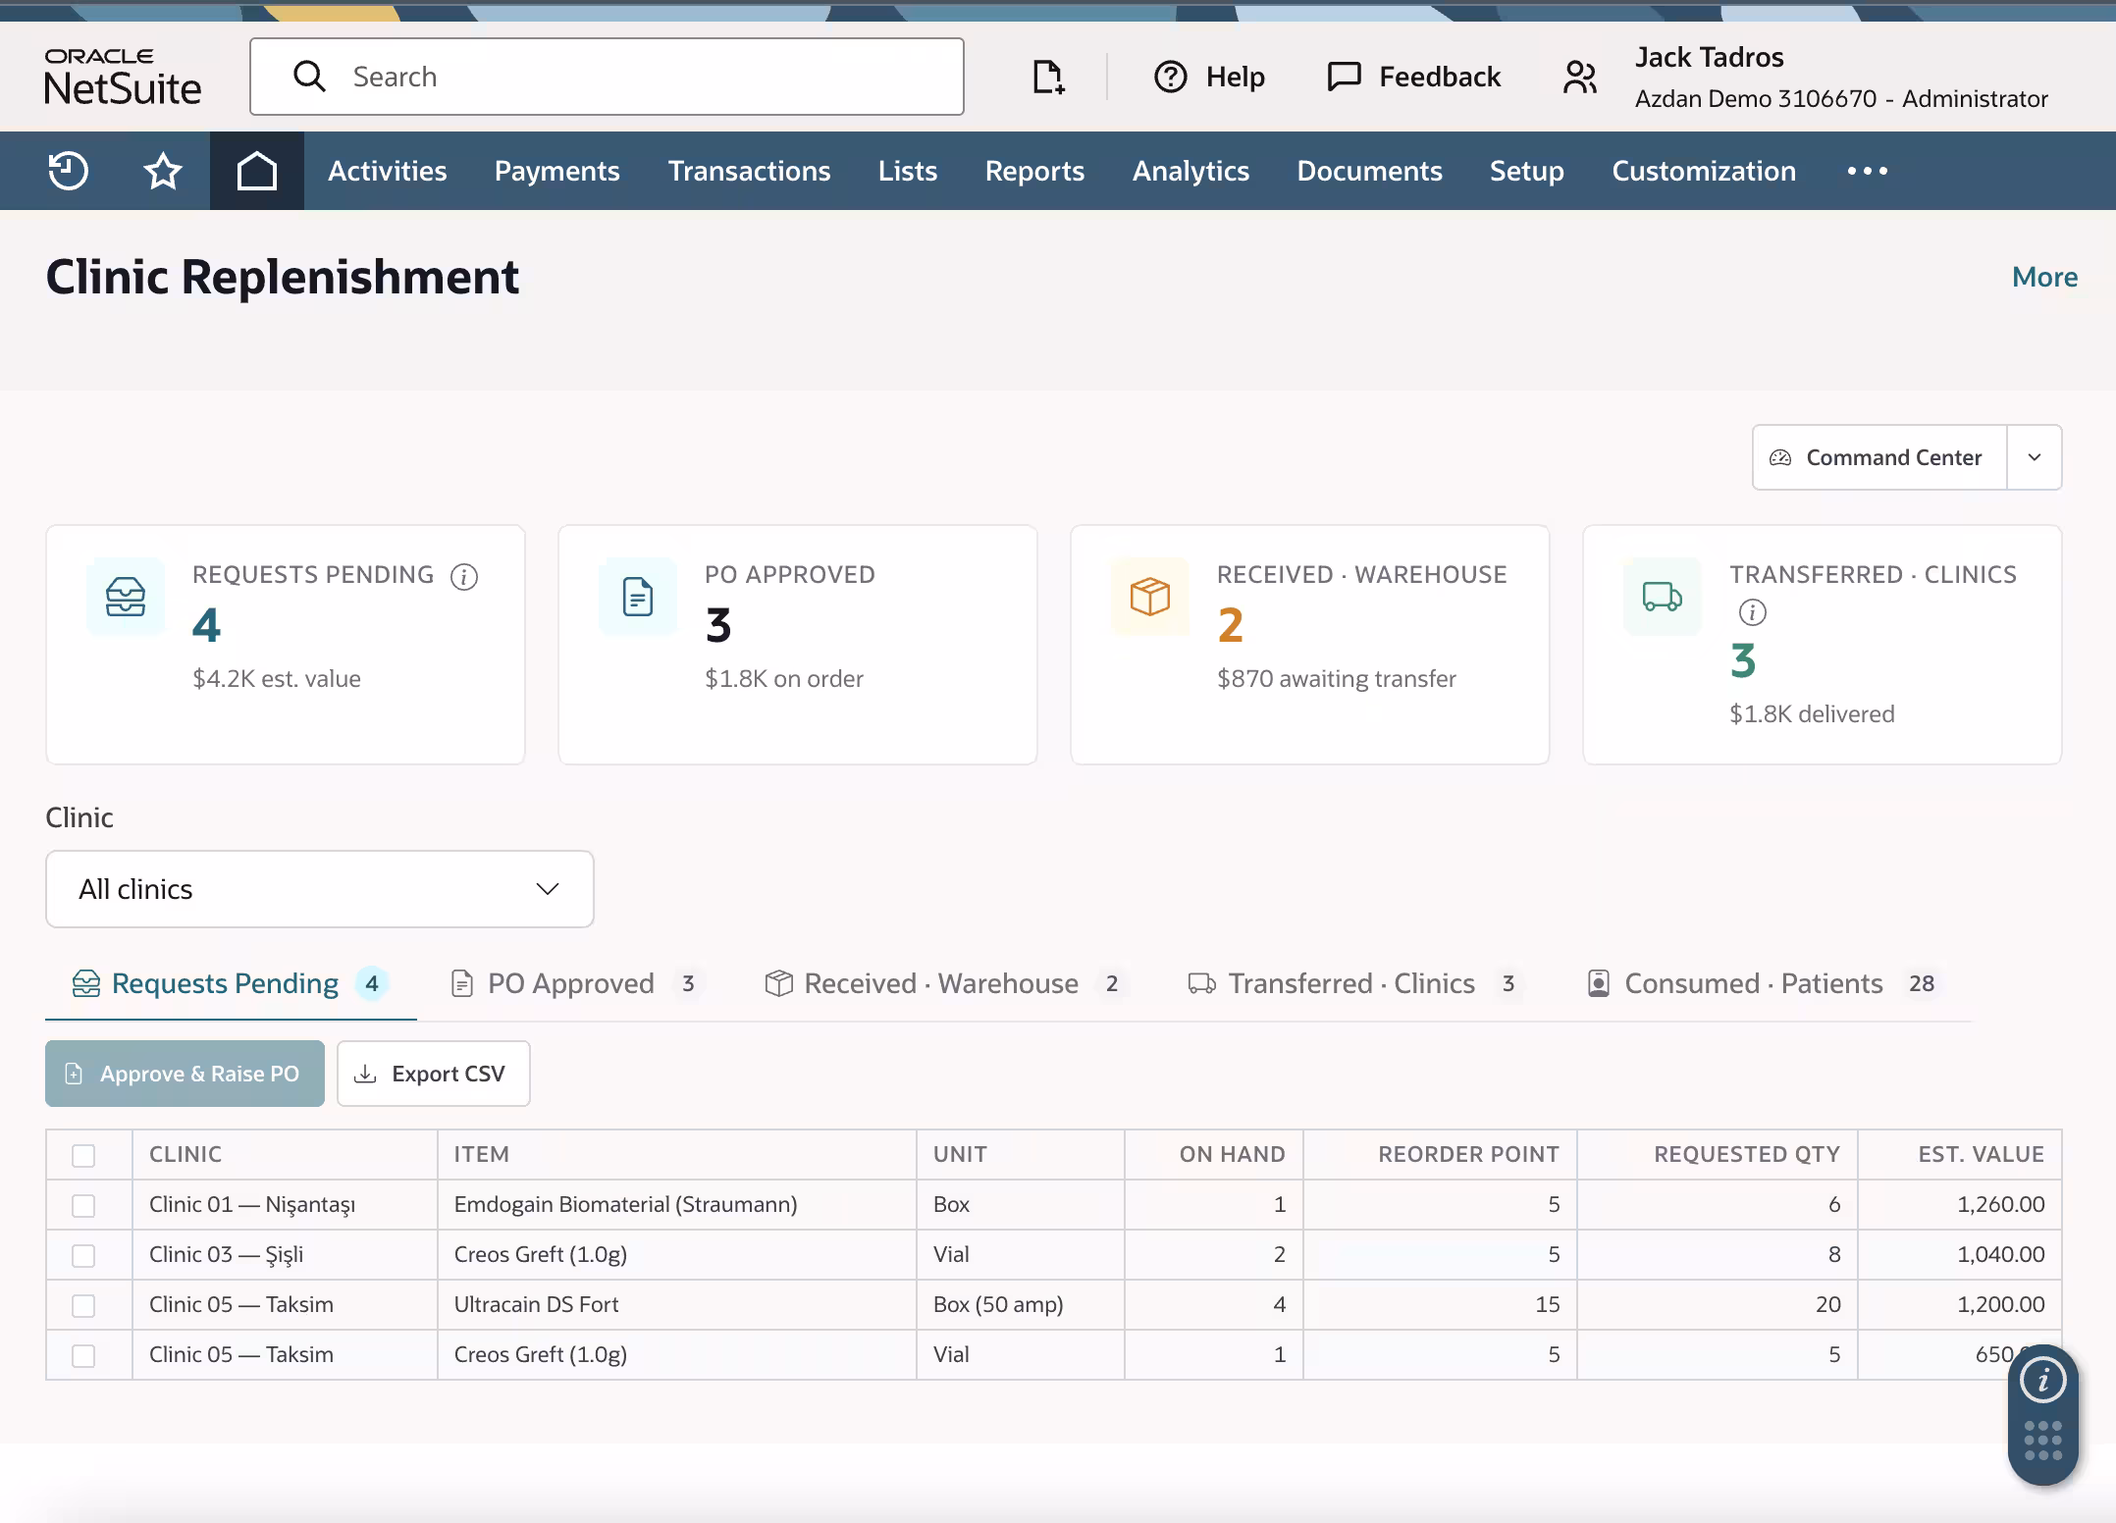
Task: Open the Shortcuts star icon
Action: pyautogui.click(x=163, y=171)
